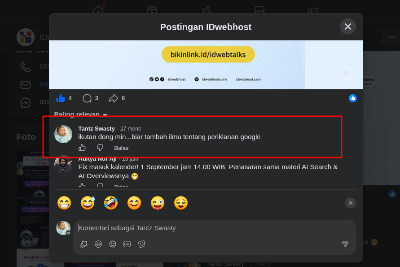Unmute video with speaker icon

(x=347, y=73)
